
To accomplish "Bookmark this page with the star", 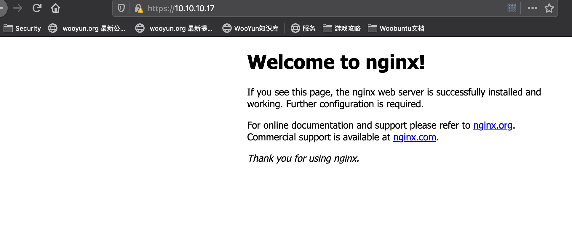I will (x=549, y=8).
